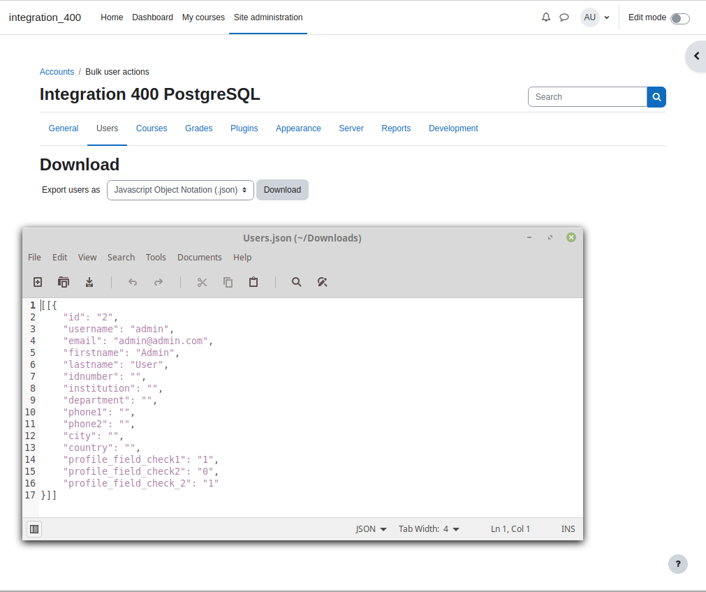Switch to the Development tab
The width and height of the screenshot is (706, 592).
[x=453, y=128]
